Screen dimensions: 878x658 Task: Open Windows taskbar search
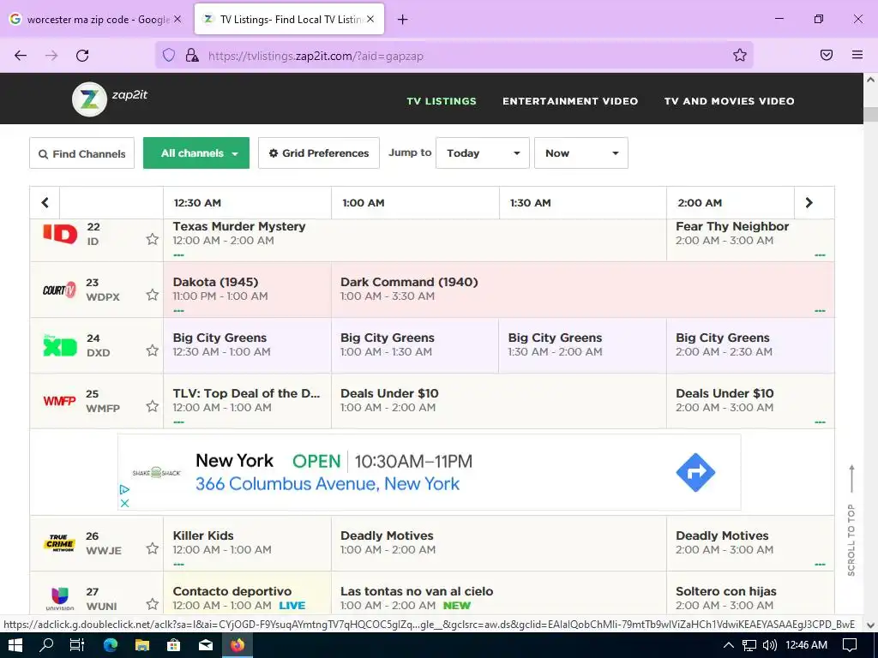pos(46,645)
